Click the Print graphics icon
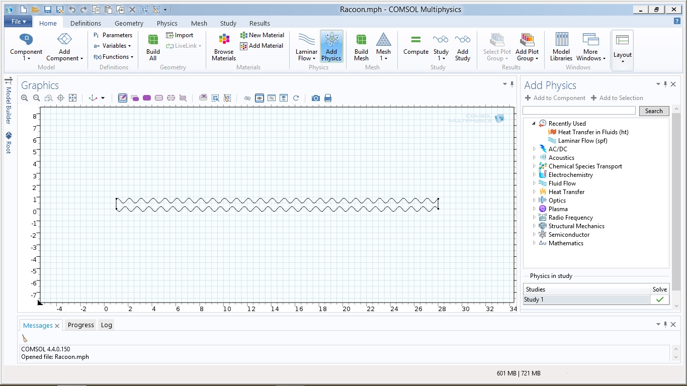Viewport: 687px width, 386px height. pyautogui.click(x=328, y=98)
